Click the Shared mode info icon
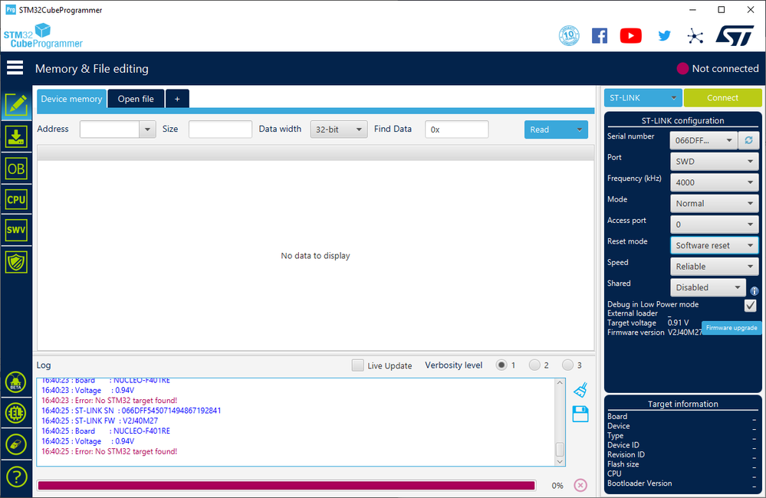The height and width of the screenshot is (498, 766). (x=754, y=291)
